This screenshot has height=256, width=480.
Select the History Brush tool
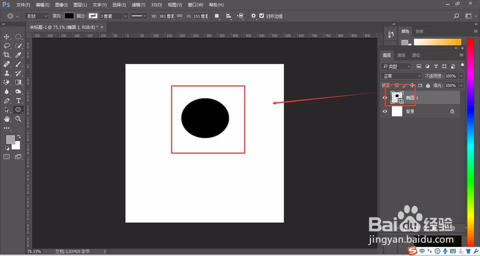pos(18,73)
